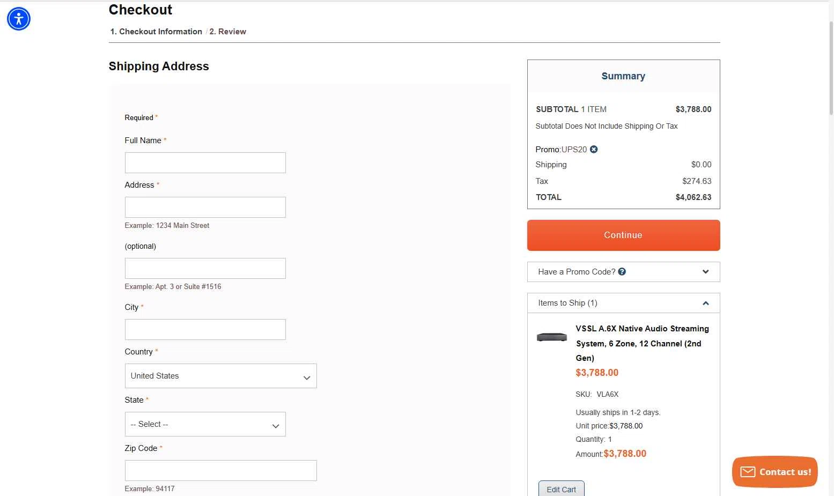Screen dimensions: 834x496
Task: Go to the Review step
Action: tap(228, 32)
